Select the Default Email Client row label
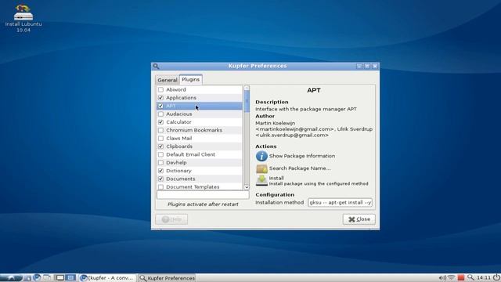This screenshot has width=501, height=282. coord(190,155)
